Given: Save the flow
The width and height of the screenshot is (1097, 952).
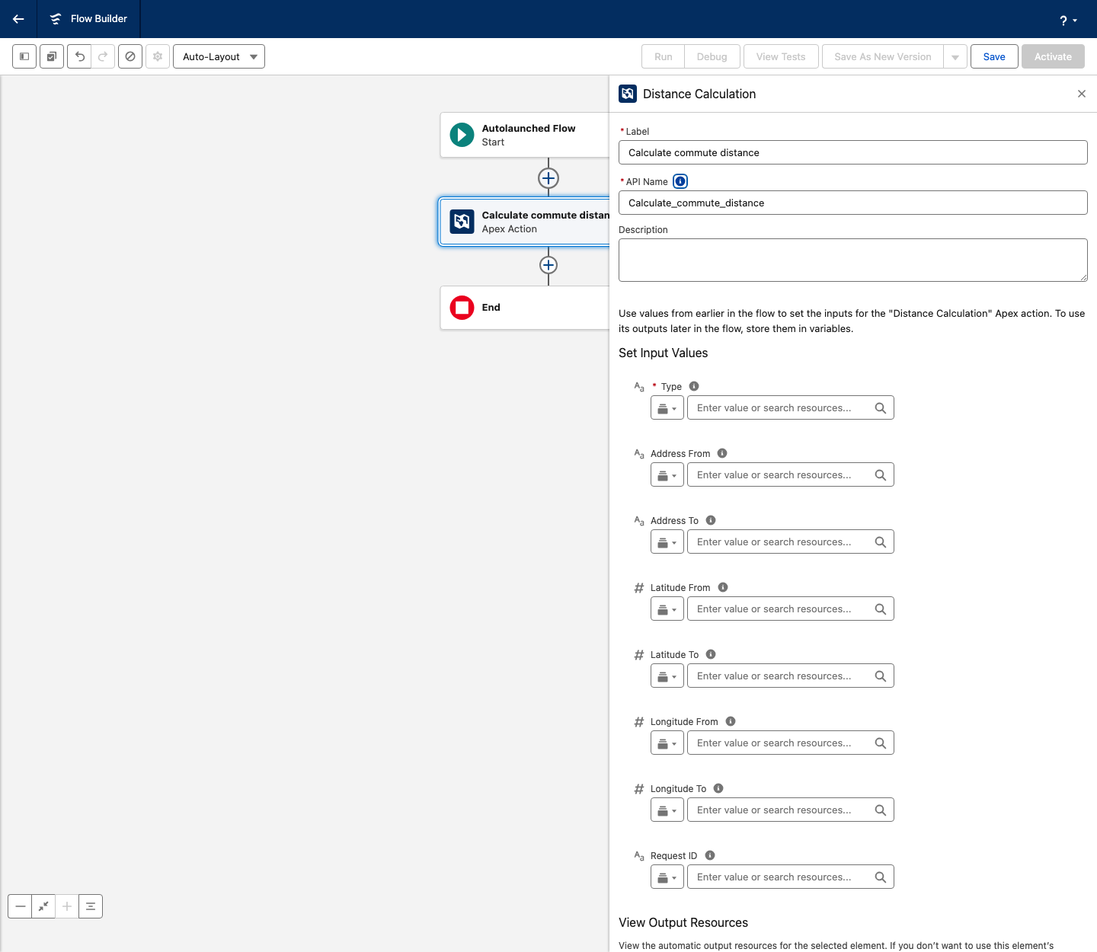Looking at the screenshot, I should (x=994, y=56).
